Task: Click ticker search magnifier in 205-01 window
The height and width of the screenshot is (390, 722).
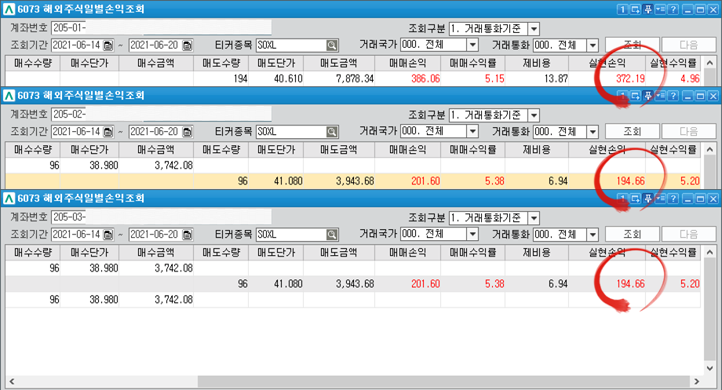Action: (332, 46)
